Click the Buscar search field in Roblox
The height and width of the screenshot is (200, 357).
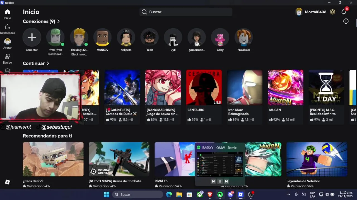pyautogui.click(x=186, y=12)
